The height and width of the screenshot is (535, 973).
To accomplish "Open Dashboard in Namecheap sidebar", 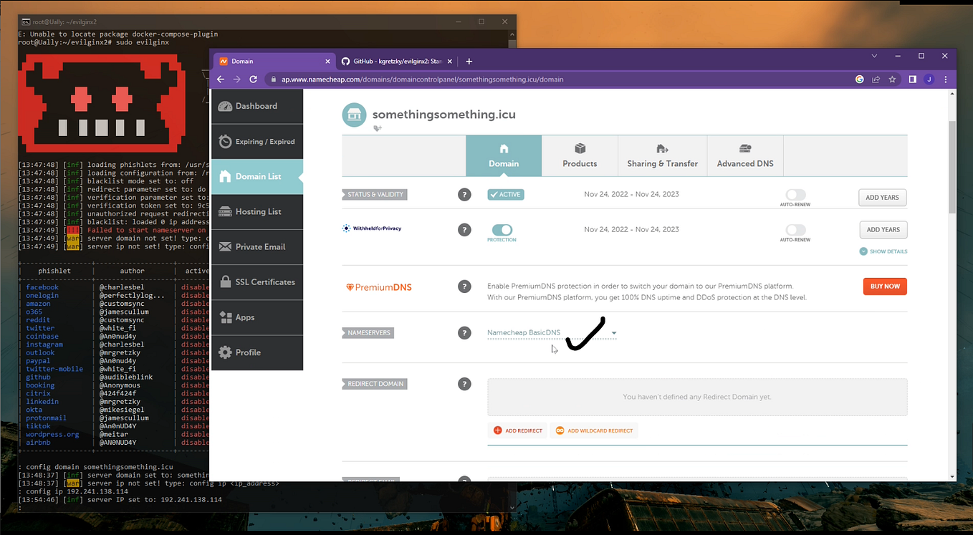I will (257, 106).
